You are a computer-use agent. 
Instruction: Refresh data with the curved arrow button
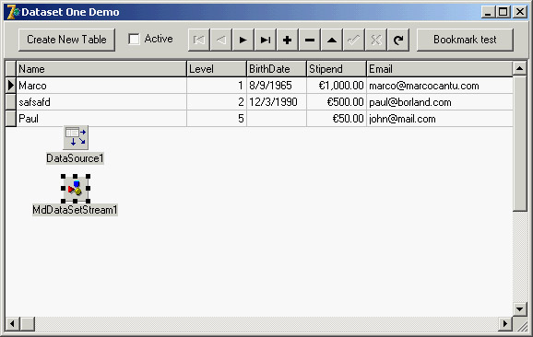(x=398, y=40)
